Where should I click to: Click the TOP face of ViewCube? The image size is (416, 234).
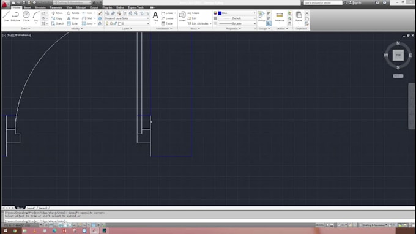coord(398,55)
